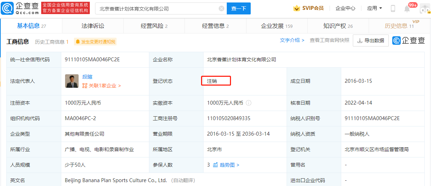Click the Qcc.com logo

[x=20, y=8]
